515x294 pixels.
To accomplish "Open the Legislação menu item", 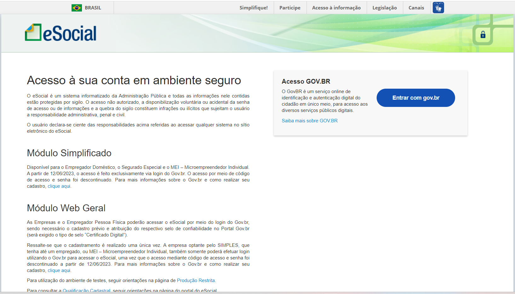I will click(x=385, y=8).
